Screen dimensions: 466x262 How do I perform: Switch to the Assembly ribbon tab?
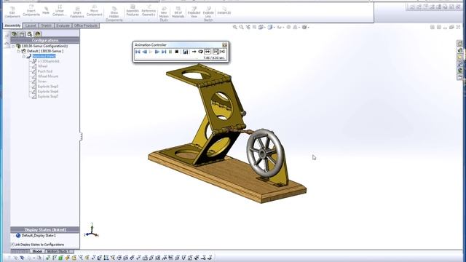tap(12, 26)
